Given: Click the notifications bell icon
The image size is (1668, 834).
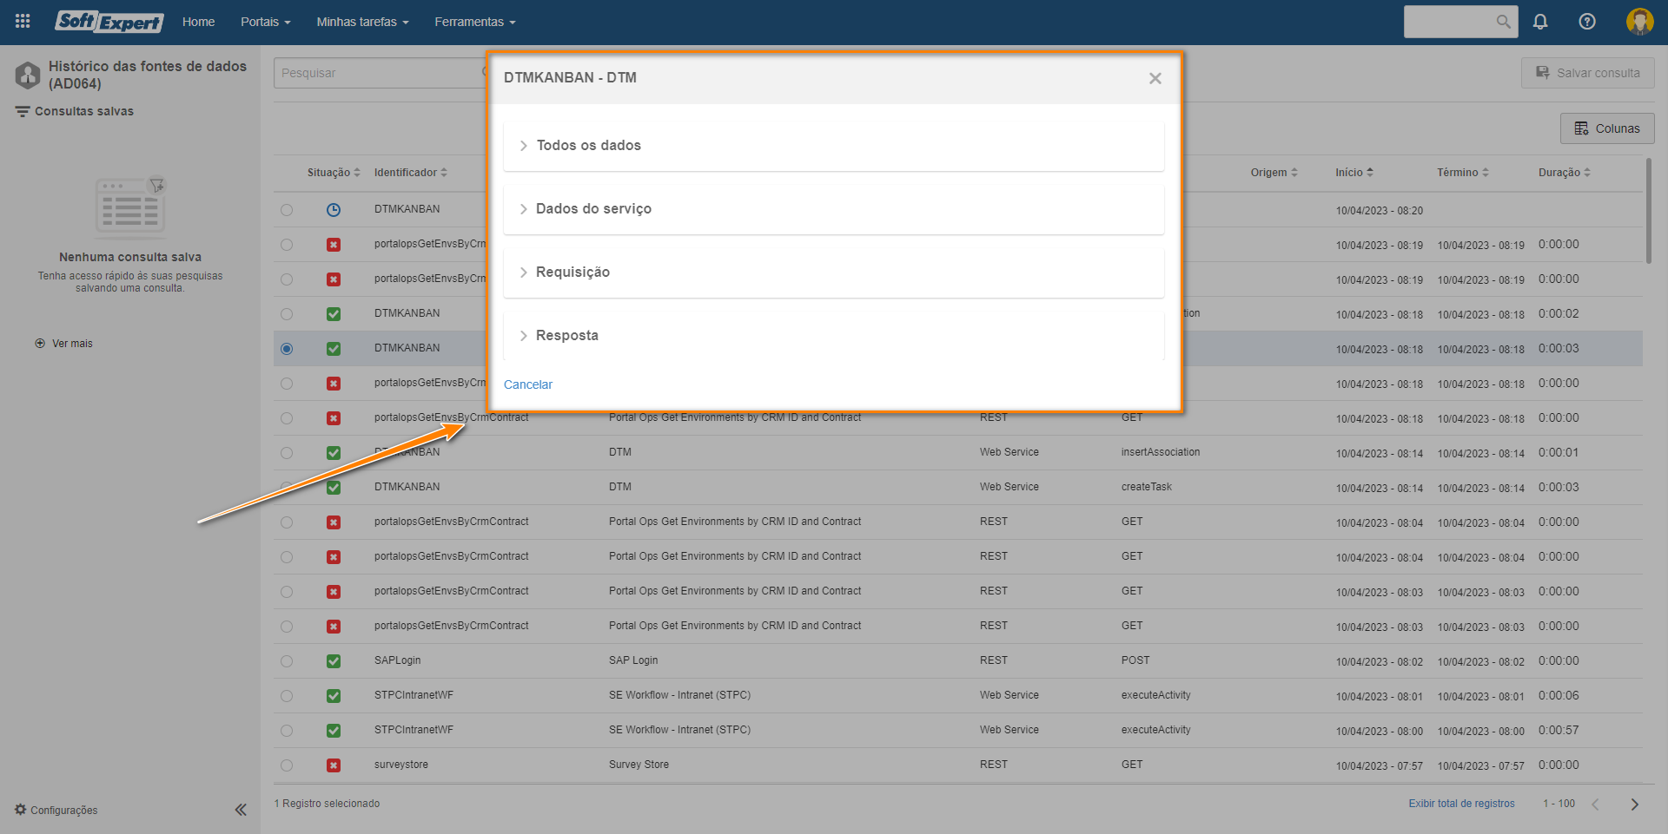Looking at the screenshot, I should 1540,22.
